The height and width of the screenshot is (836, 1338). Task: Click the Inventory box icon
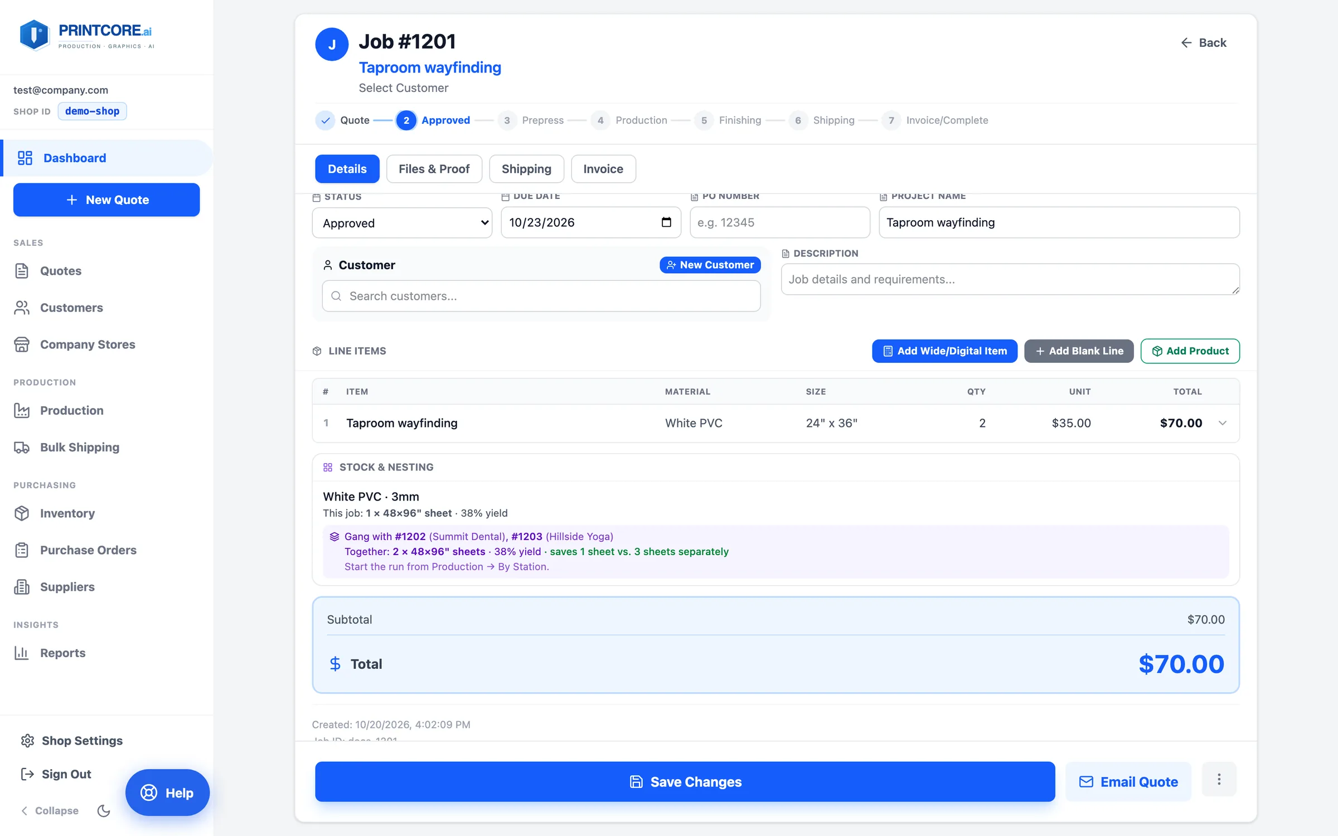point(22,513)
